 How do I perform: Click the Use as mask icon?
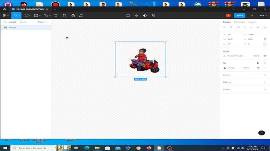point(145,16)
